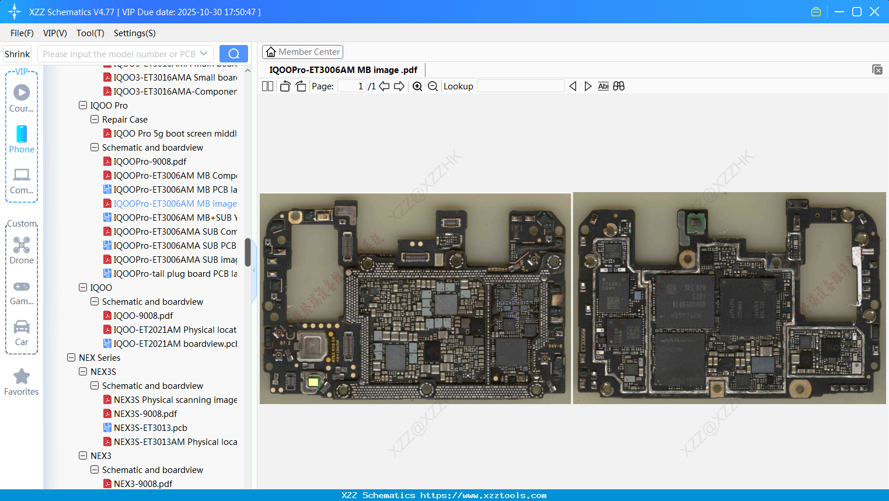This screenshot has width=889, height=501.
Task: Toggle the two-page view layout icon
Action: coord(268,86)
